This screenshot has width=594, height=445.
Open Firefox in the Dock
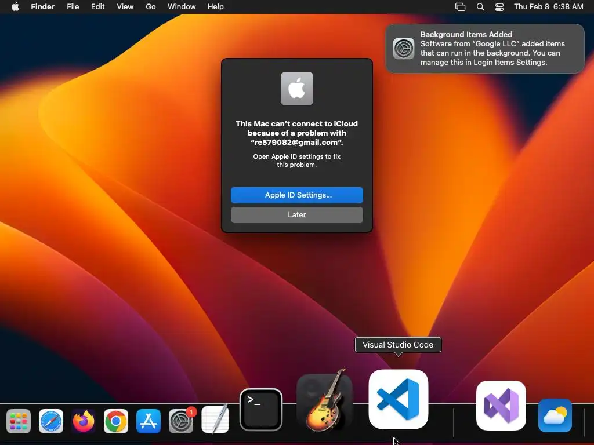(84, 421)
